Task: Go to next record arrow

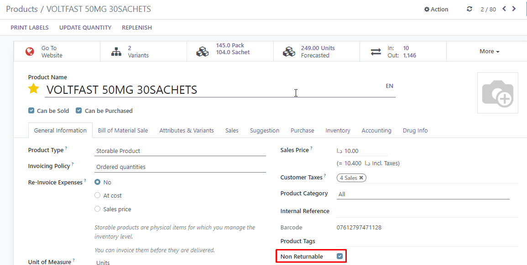Action: pyautogui.click(x=514, y=9)
